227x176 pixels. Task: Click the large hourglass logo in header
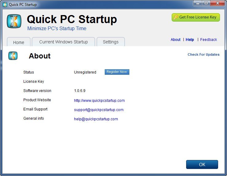14,21
